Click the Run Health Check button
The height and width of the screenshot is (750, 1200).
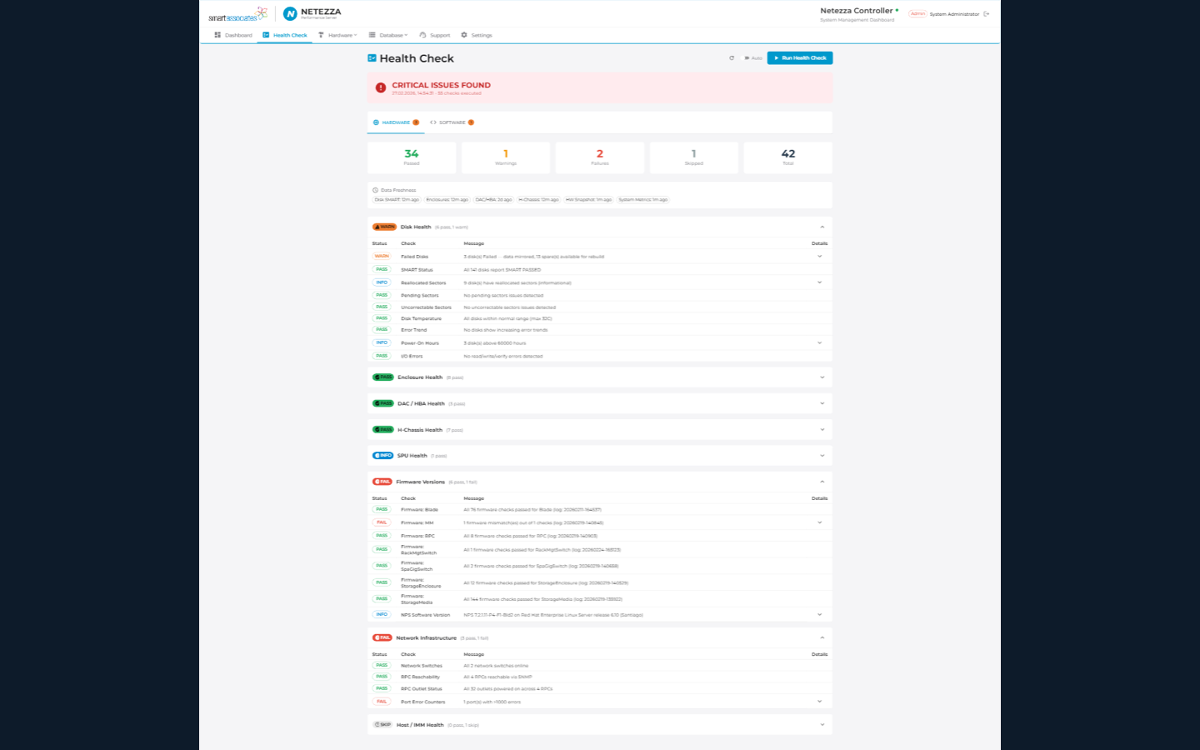click(798, 57)
